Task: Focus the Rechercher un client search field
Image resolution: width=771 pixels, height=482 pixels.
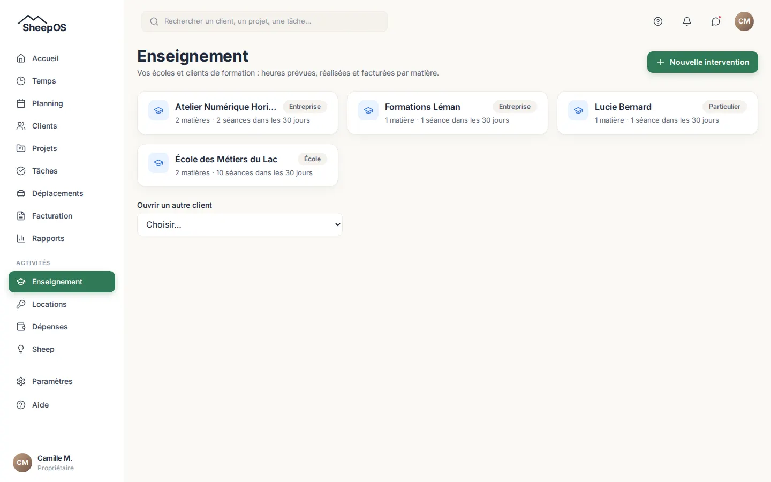Action: pyautogui.click(x=264, y=21)
